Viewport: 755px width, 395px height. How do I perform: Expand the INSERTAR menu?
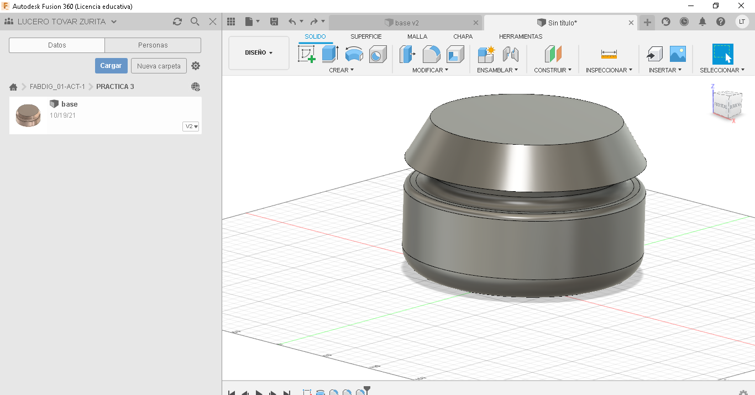pyautogui.click(x=665, y=70)
